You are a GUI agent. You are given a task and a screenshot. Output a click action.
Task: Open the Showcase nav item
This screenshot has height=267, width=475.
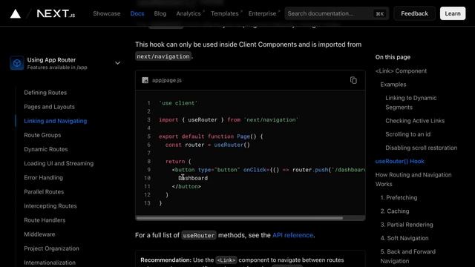pos(107,13)
